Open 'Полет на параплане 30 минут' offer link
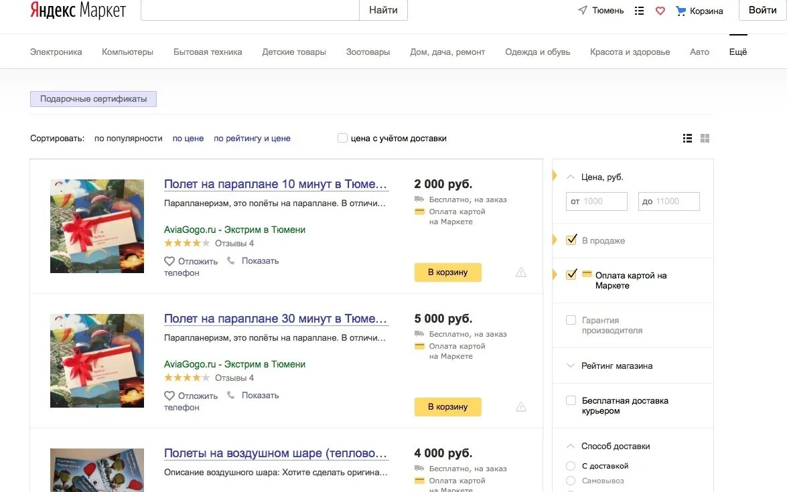787x492 pixels. pyautogui.click(x=275, y=319)
